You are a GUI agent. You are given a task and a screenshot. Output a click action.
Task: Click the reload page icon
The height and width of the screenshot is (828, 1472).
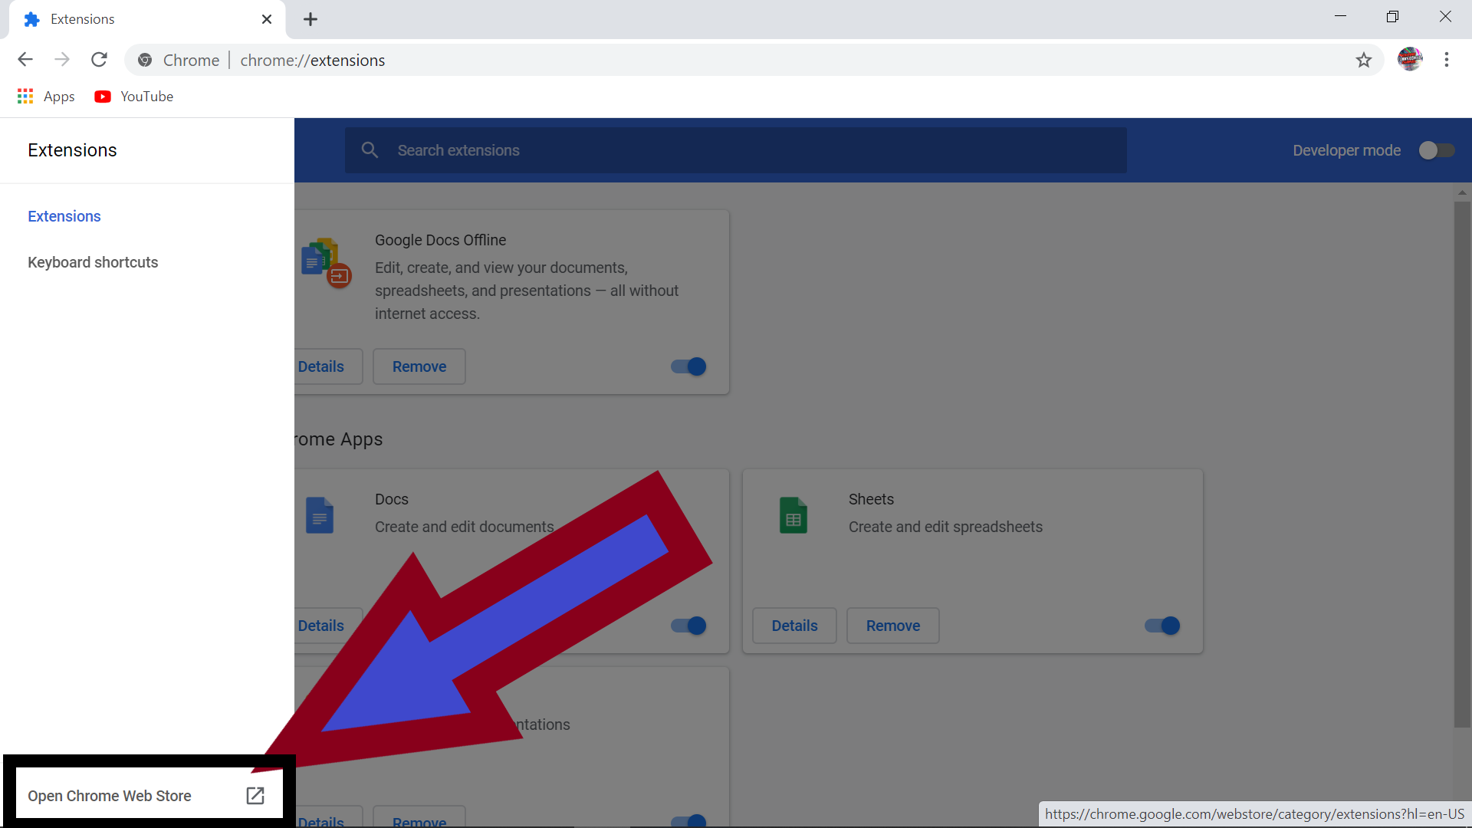[99, 59]
